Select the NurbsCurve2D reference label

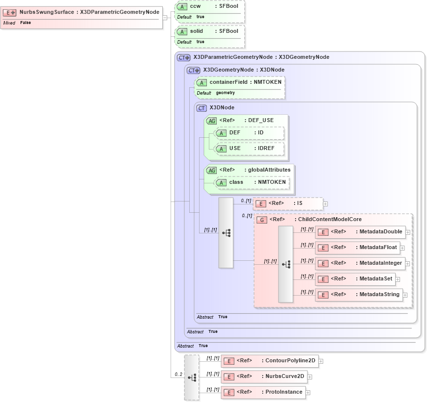pos(271,376)
